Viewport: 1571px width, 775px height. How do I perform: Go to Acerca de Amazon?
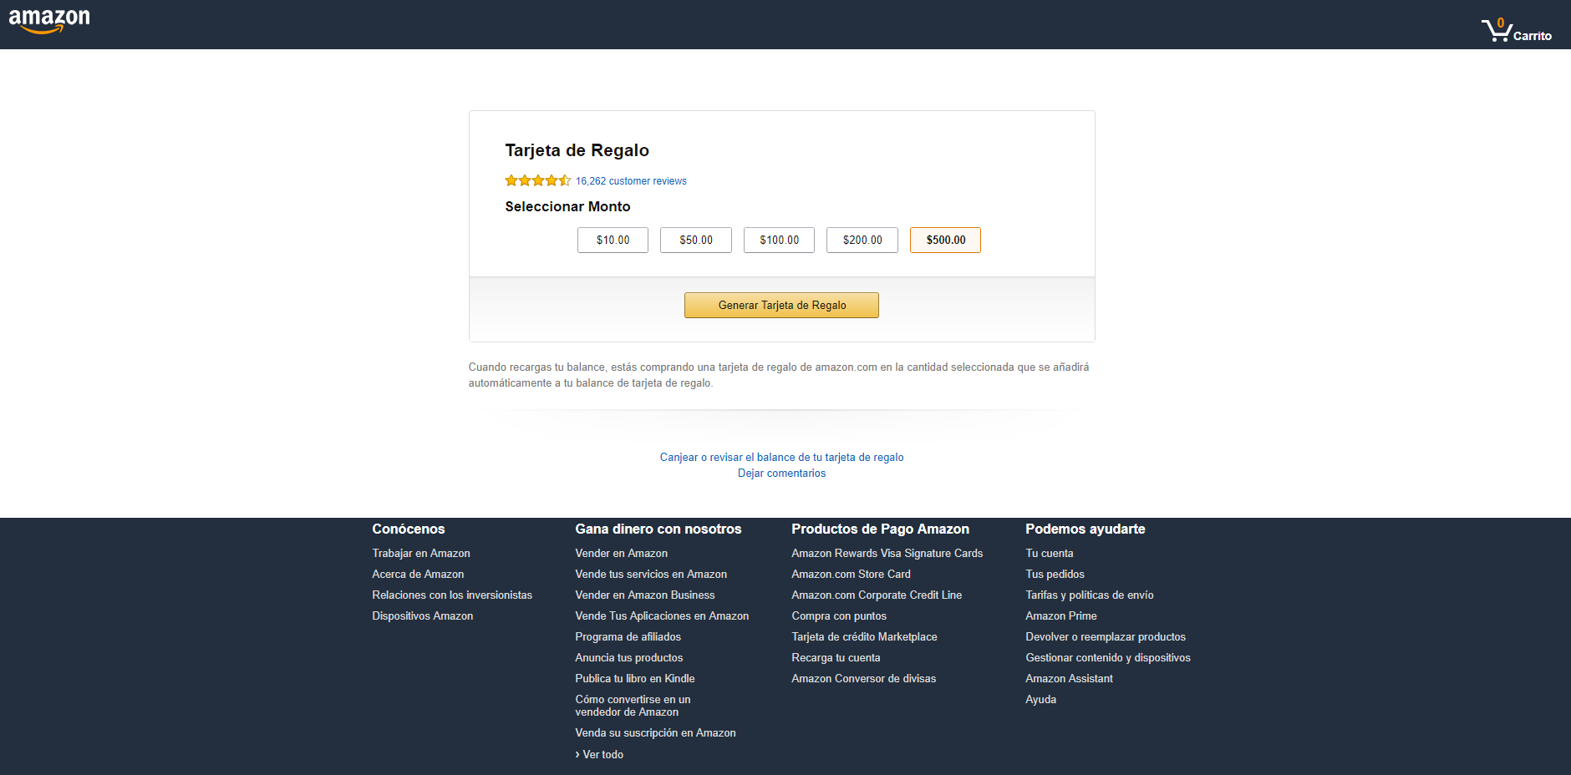click(x=418, y=574)
